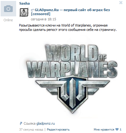Screen dimensions: 126x133
Task: Click the [censored] part of group title
Action: tap(41, 14)
